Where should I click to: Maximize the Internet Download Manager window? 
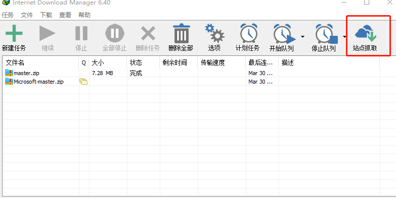(367, 2)
